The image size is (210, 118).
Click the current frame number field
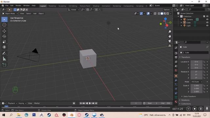(x=136, y=103)
